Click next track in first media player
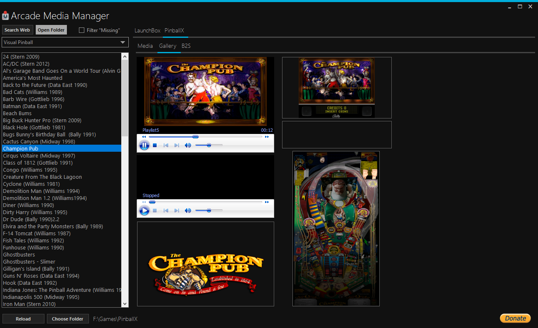The width and height of the screenshot is (538, 328). (177, 145)
